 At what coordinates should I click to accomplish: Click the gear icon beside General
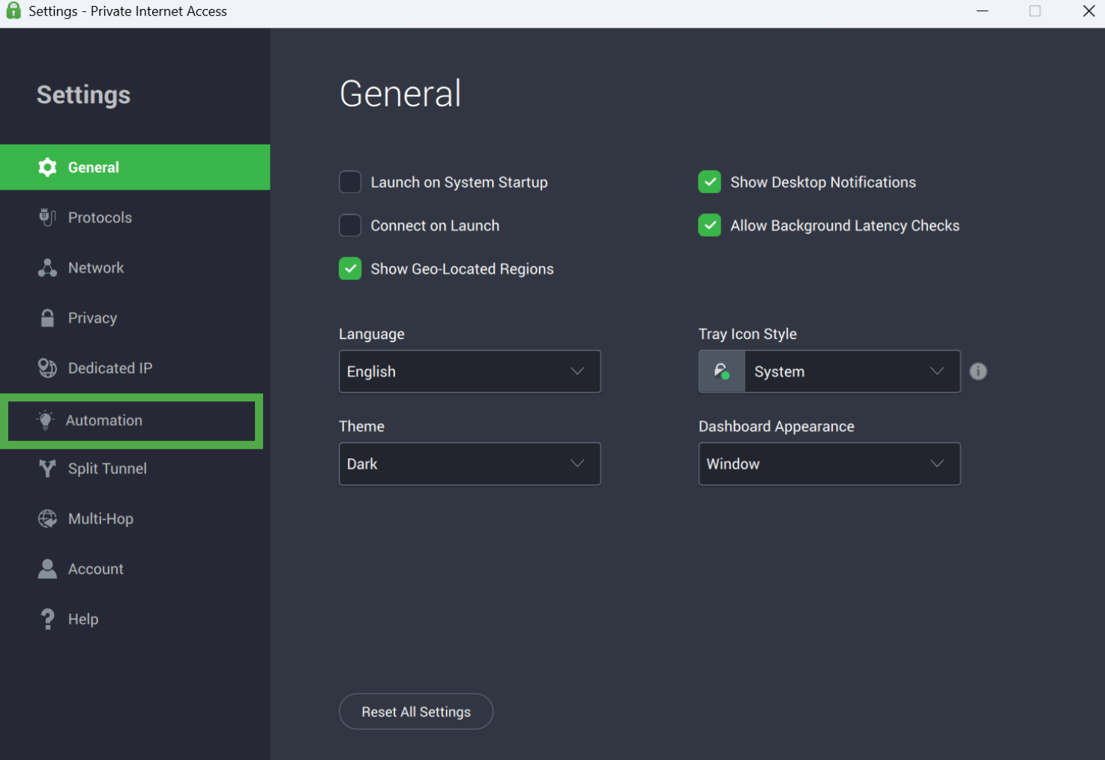[47, 167]
